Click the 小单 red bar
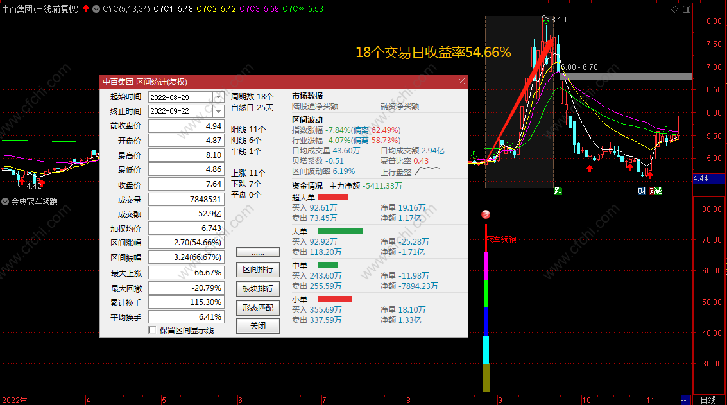This screenshot has width=727, height=405. point(335,299)
